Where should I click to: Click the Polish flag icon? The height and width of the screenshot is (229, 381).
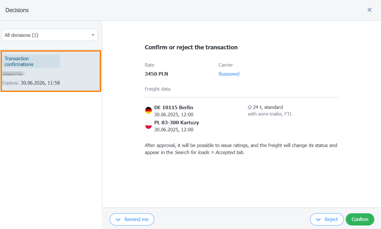coord(148,126)
